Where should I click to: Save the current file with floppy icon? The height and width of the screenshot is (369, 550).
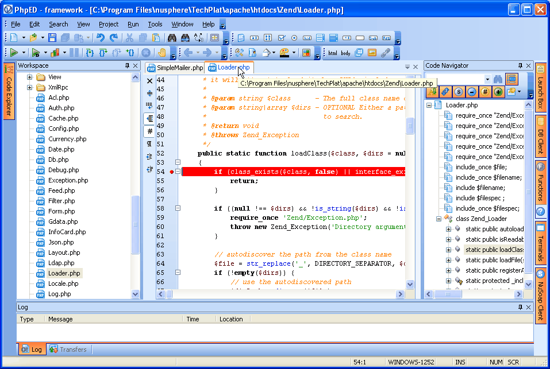pos(52,38)
